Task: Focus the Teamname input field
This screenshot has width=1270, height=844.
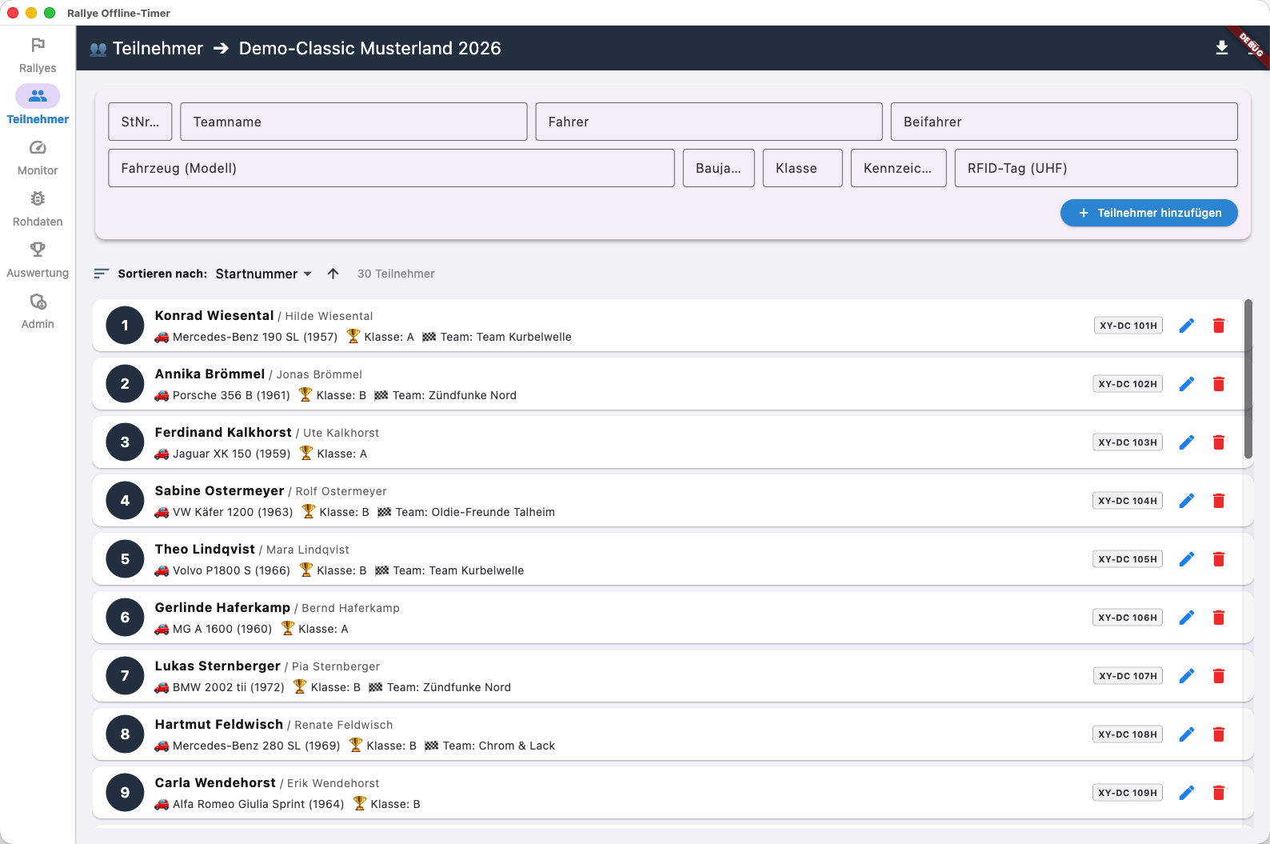Action: 353,122
